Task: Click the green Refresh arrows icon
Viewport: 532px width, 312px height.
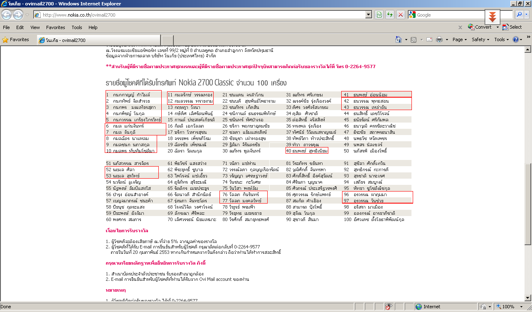Action: (x=390, y=15)
